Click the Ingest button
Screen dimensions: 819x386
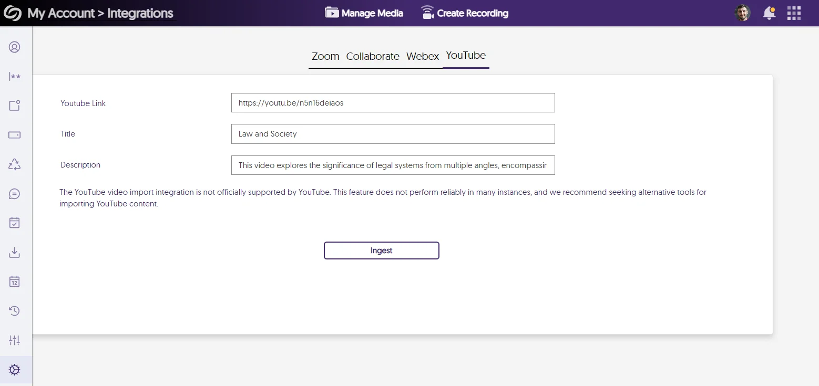coord(381,251)
